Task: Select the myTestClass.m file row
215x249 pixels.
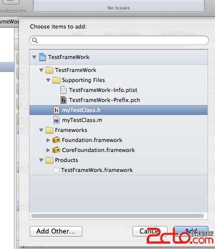Action: [118, 120]
